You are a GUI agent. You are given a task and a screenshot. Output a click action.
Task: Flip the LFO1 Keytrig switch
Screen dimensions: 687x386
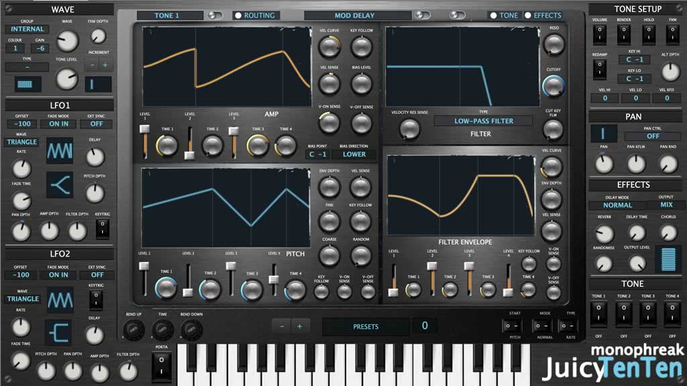[x=102, y=229]
